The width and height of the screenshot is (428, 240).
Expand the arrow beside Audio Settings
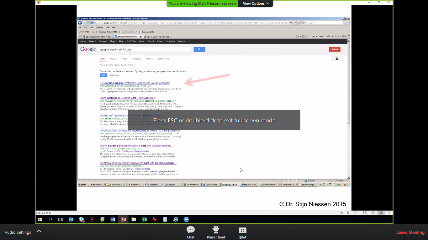point(39,231)
